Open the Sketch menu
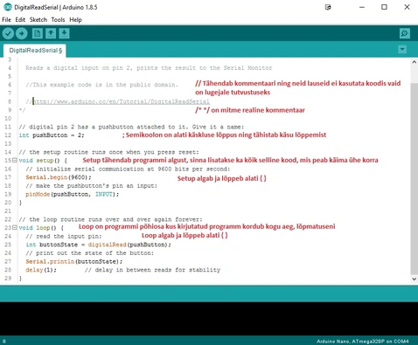The width and height of the screenshot is (418, 345). coord(38,20)
